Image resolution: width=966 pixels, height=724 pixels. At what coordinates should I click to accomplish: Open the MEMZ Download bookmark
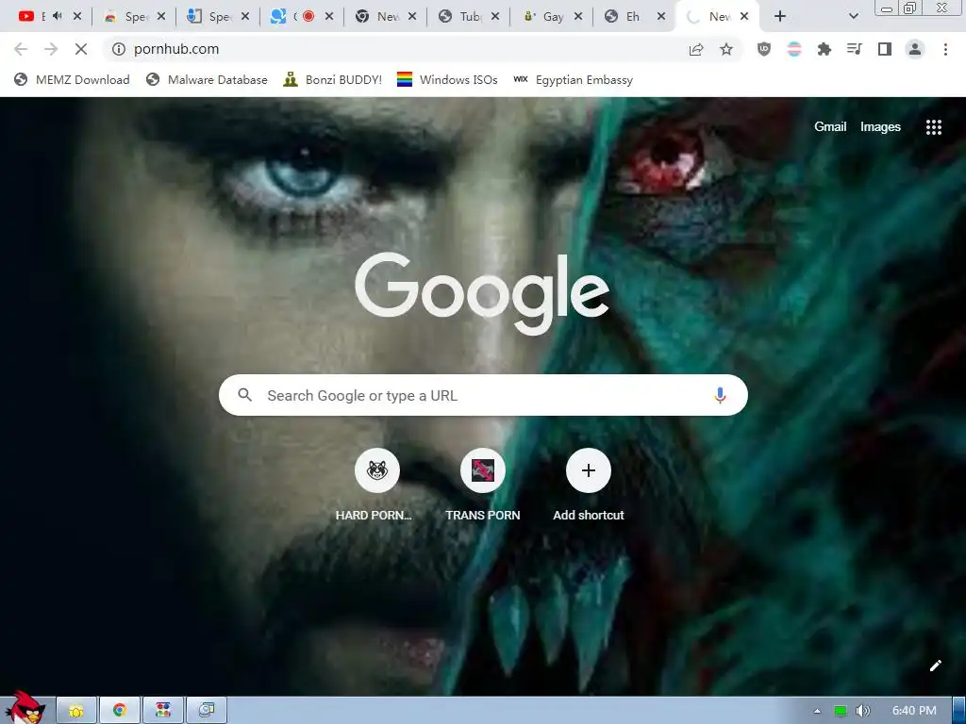point(72,80)
